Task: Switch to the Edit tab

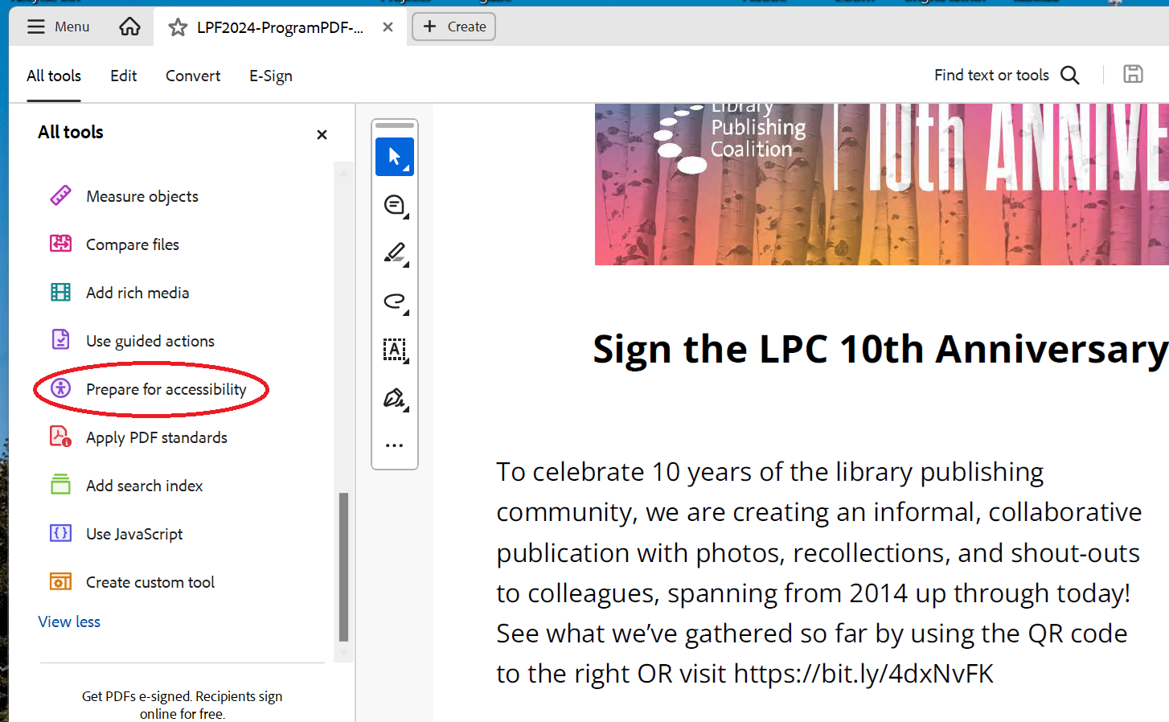Action: tap(123, 76)
